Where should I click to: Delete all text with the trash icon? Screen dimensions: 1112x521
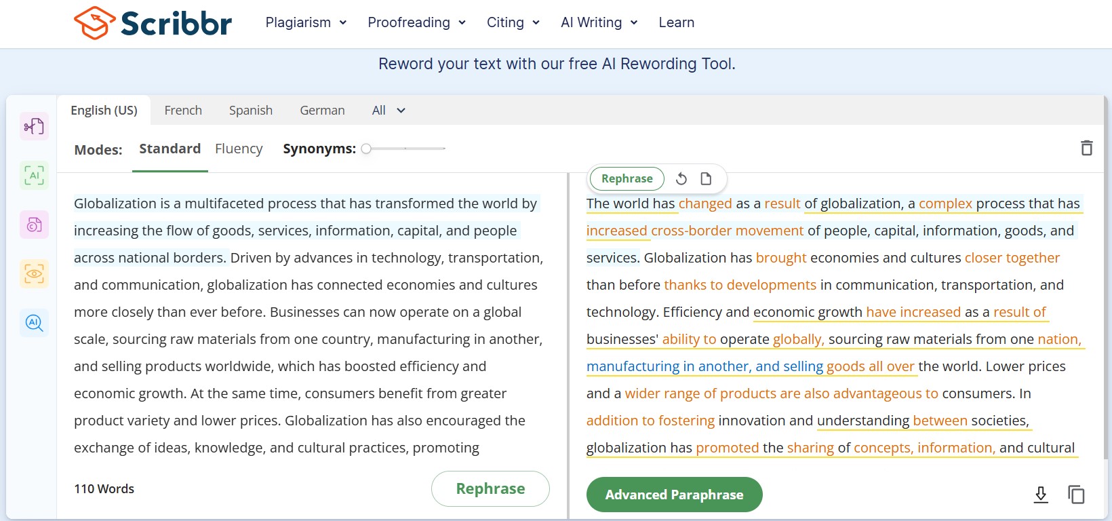pyautogui.click(x=1086, y=148)
